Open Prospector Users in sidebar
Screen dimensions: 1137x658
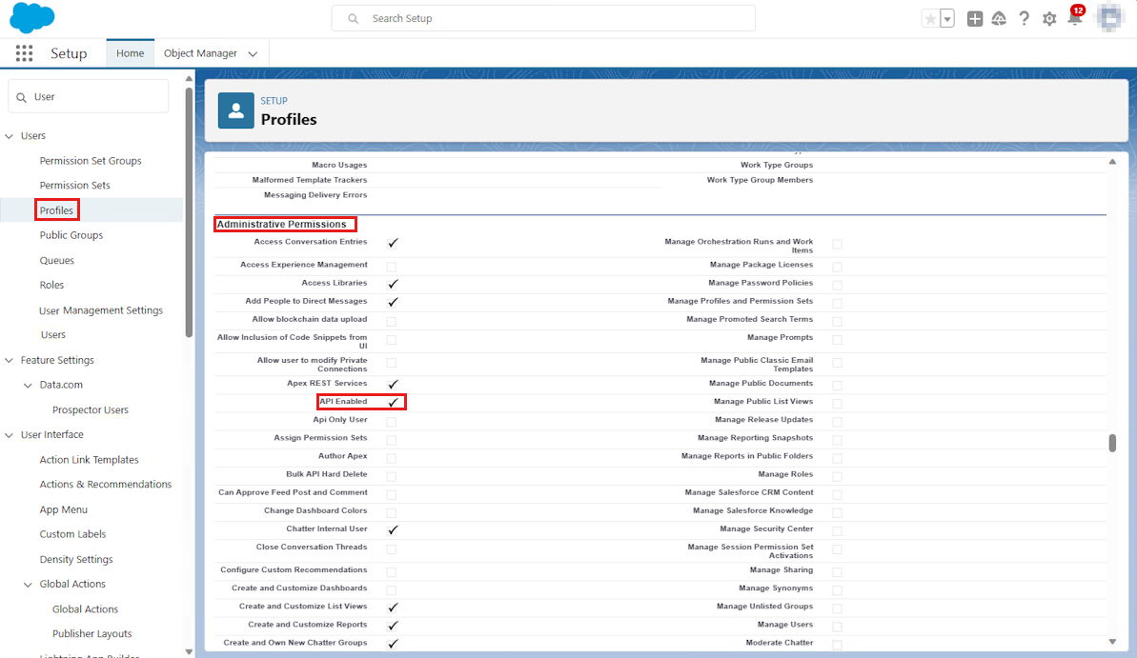90,410
